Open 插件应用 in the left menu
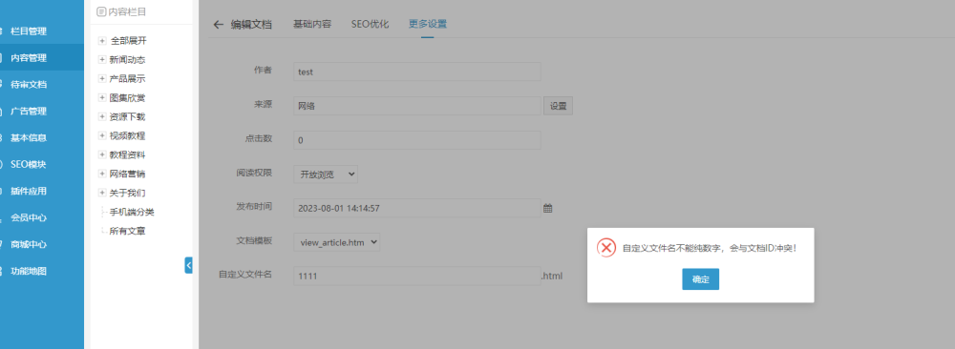This screenshot has width=955, height=349. pos(29,191)
